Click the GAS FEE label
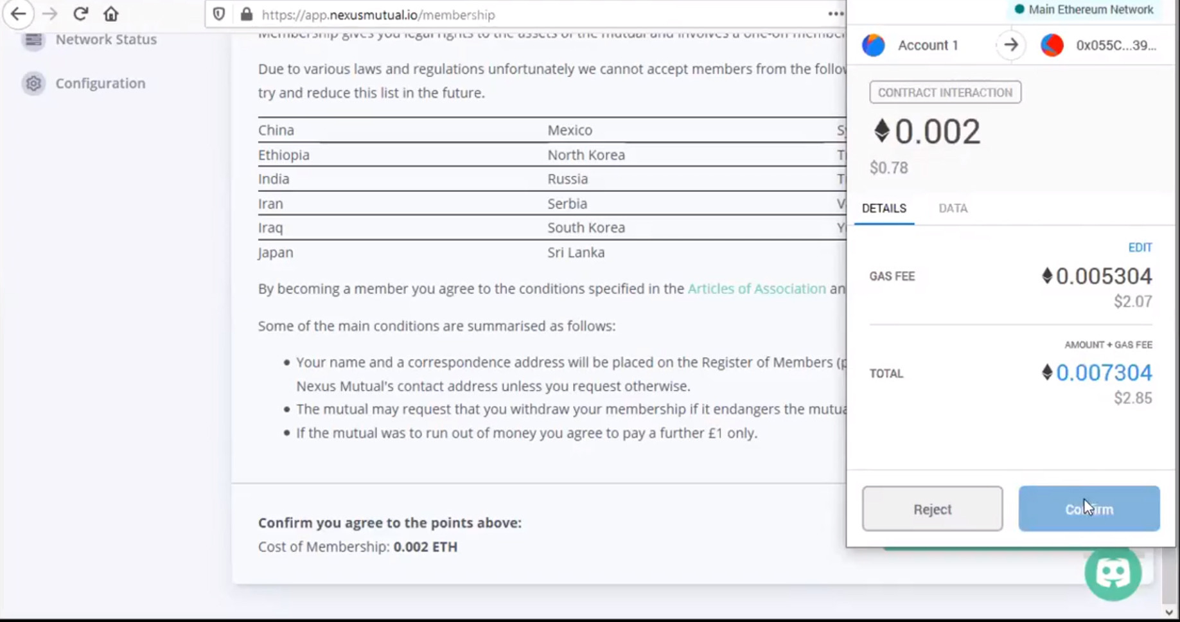 [892, 276]
